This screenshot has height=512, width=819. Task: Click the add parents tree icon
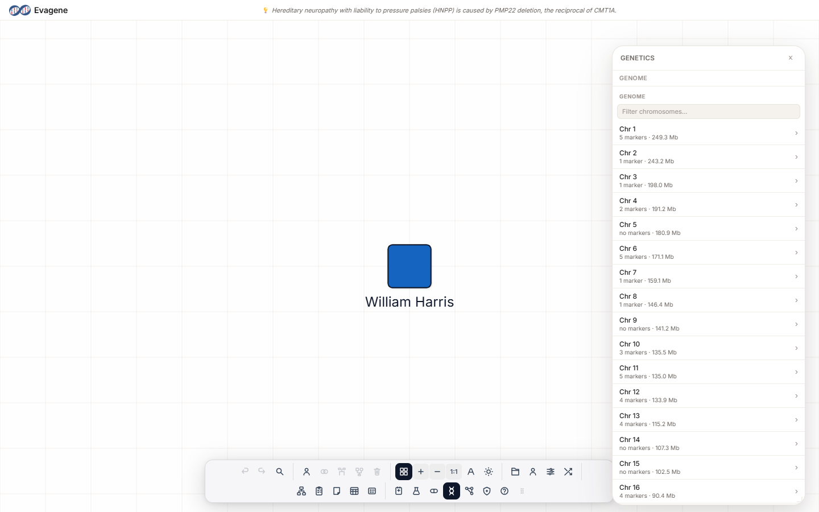coord(342,472)
